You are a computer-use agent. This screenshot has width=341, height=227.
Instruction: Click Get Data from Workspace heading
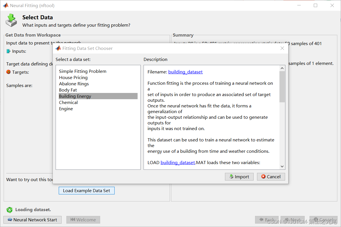(x=33, y=35)
